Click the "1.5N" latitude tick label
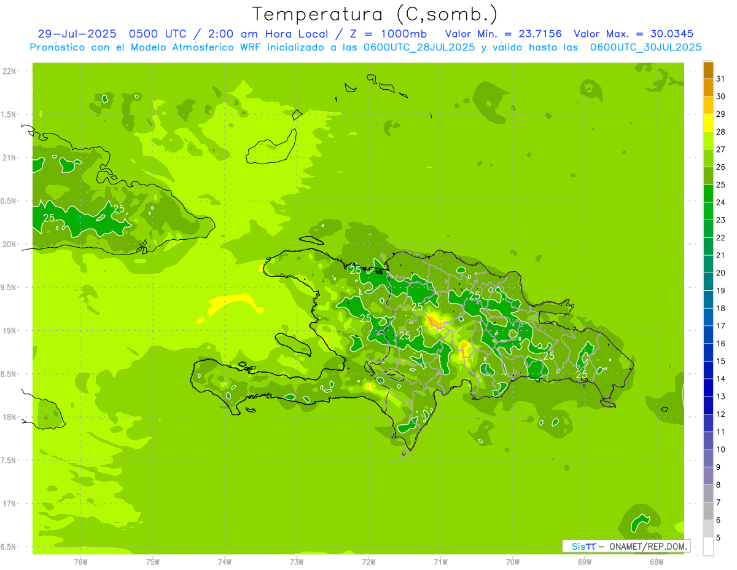 (9, 114)
